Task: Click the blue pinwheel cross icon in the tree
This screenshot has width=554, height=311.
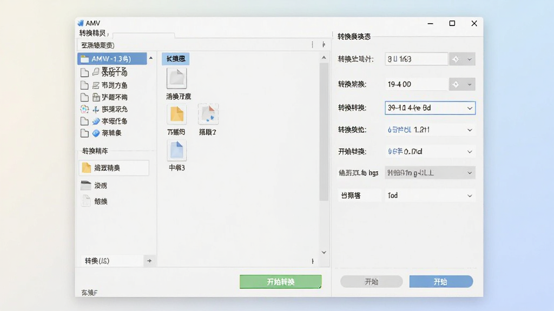Action: click(x=96, y=109)
